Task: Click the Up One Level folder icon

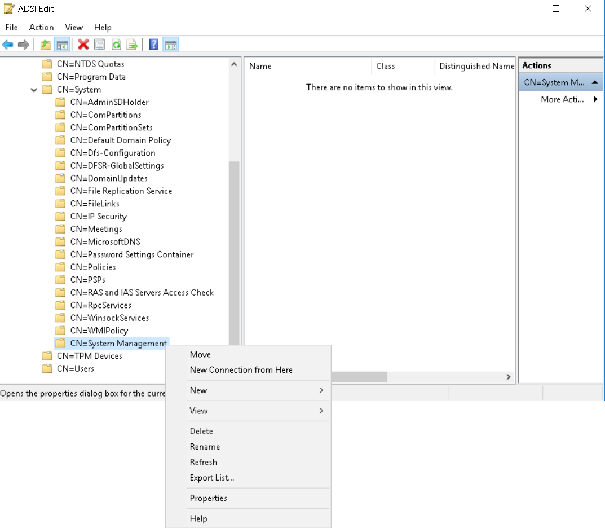Action: pyautogui.click(x=46, y=45)
